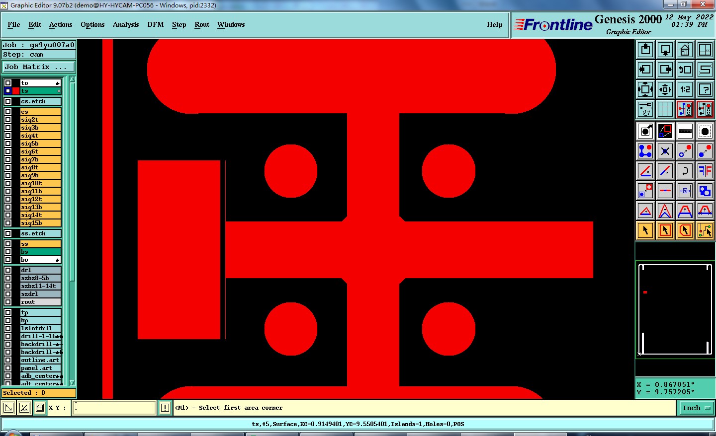Image resolution: width=716 pixels, height=436 pixels.
Task: Select the snap-to-center X icon
Action: (665, 151)
